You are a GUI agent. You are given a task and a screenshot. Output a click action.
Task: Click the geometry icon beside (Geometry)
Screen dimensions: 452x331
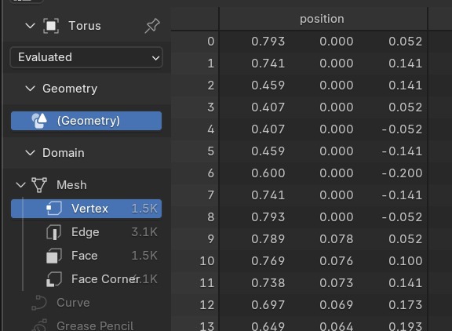click(39, 121)
